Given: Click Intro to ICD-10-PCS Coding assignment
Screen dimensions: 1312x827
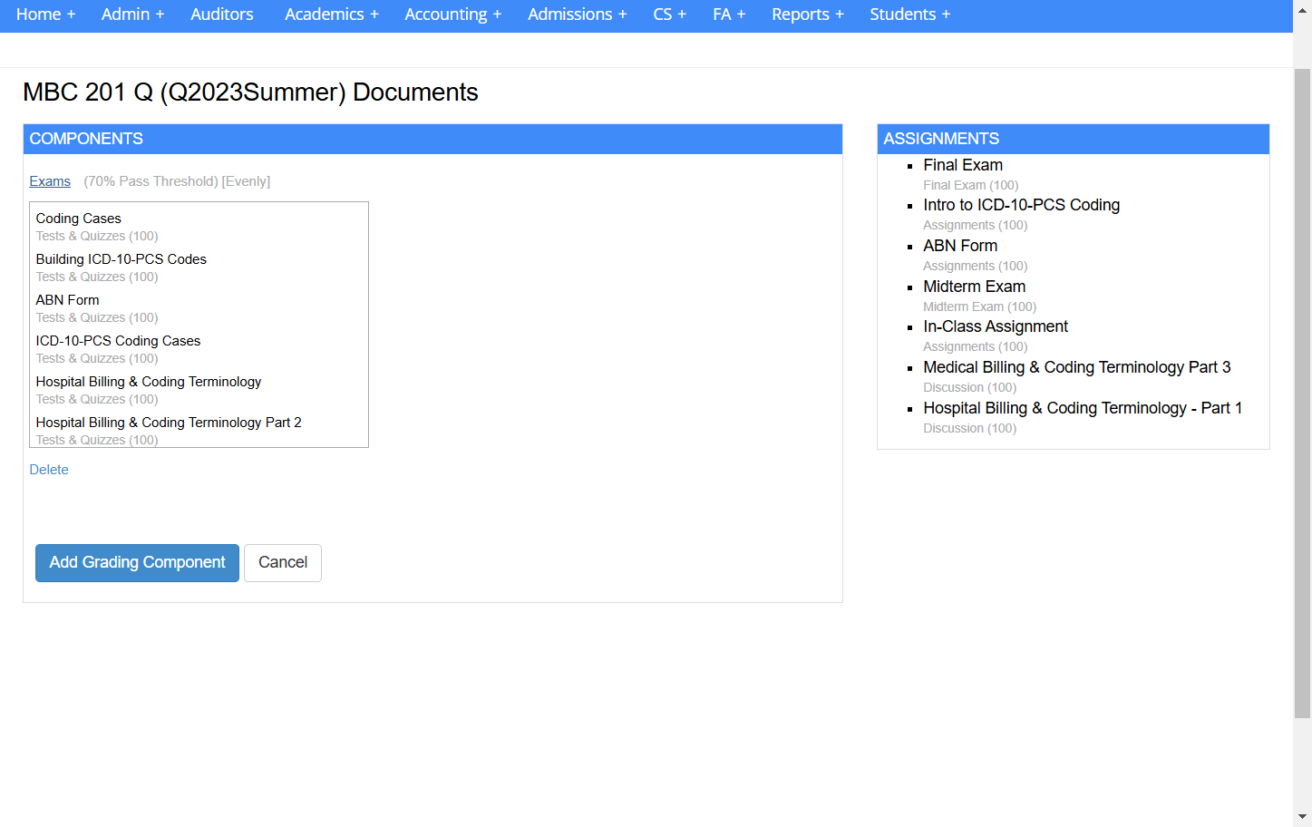Looking at the screenshot, I should click(x=1021, y=205).
